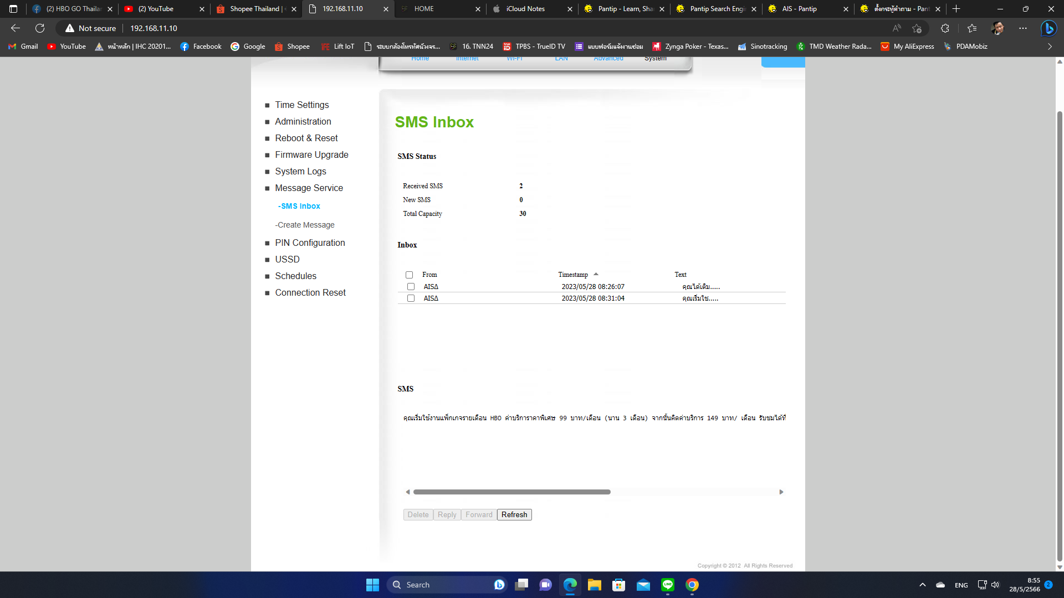Click the Refresh button
Image resolution: width=1064 pixels, height=598 pixels.
tap(514, 515)
